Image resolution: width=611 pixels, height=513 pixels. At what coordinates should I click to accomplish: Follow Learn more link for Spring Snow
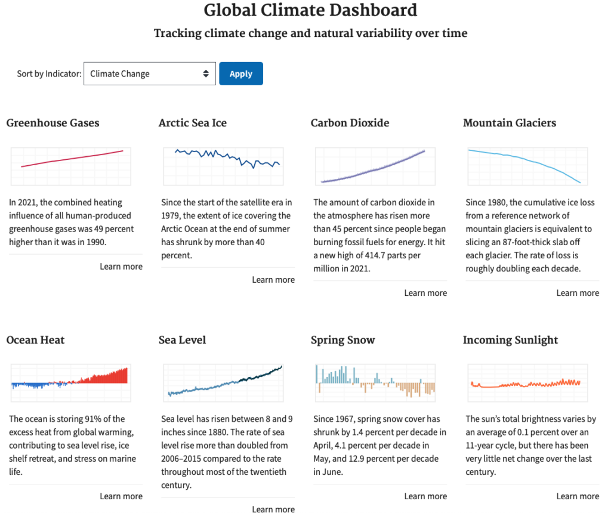point(425,496)
